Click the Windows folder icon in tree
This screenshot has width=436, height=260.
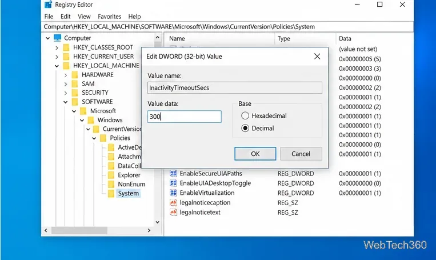pos(91,120)
